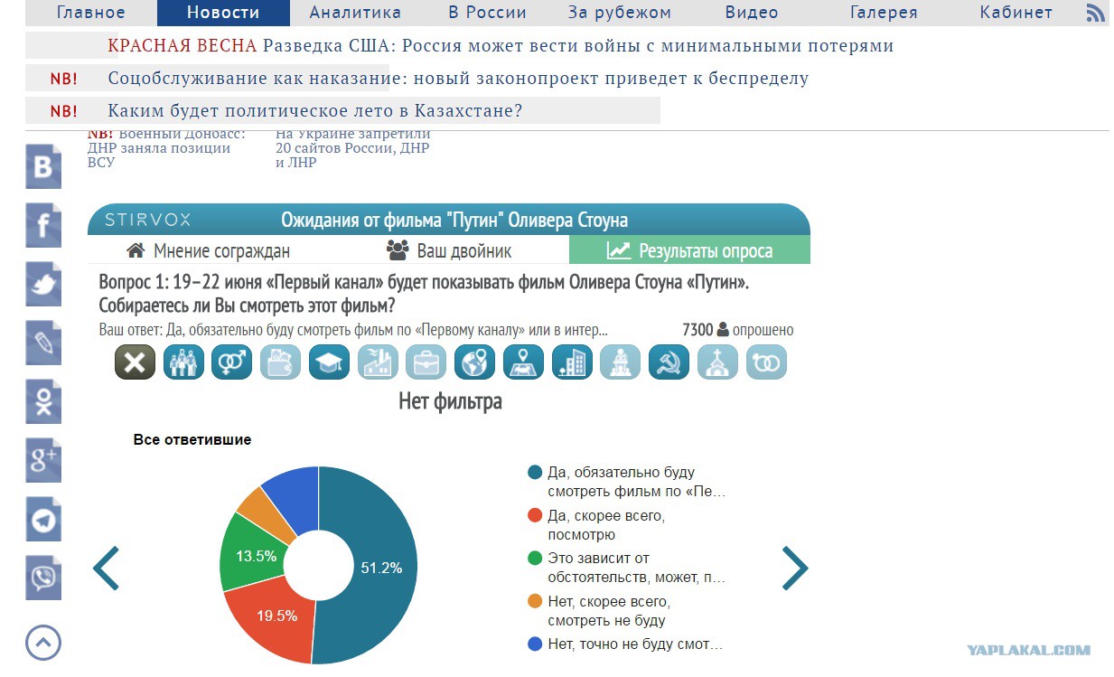This screenshot has height=677, width=1114.
Task: Filter results by occupation briefcase icon
Action: point(426,362)
